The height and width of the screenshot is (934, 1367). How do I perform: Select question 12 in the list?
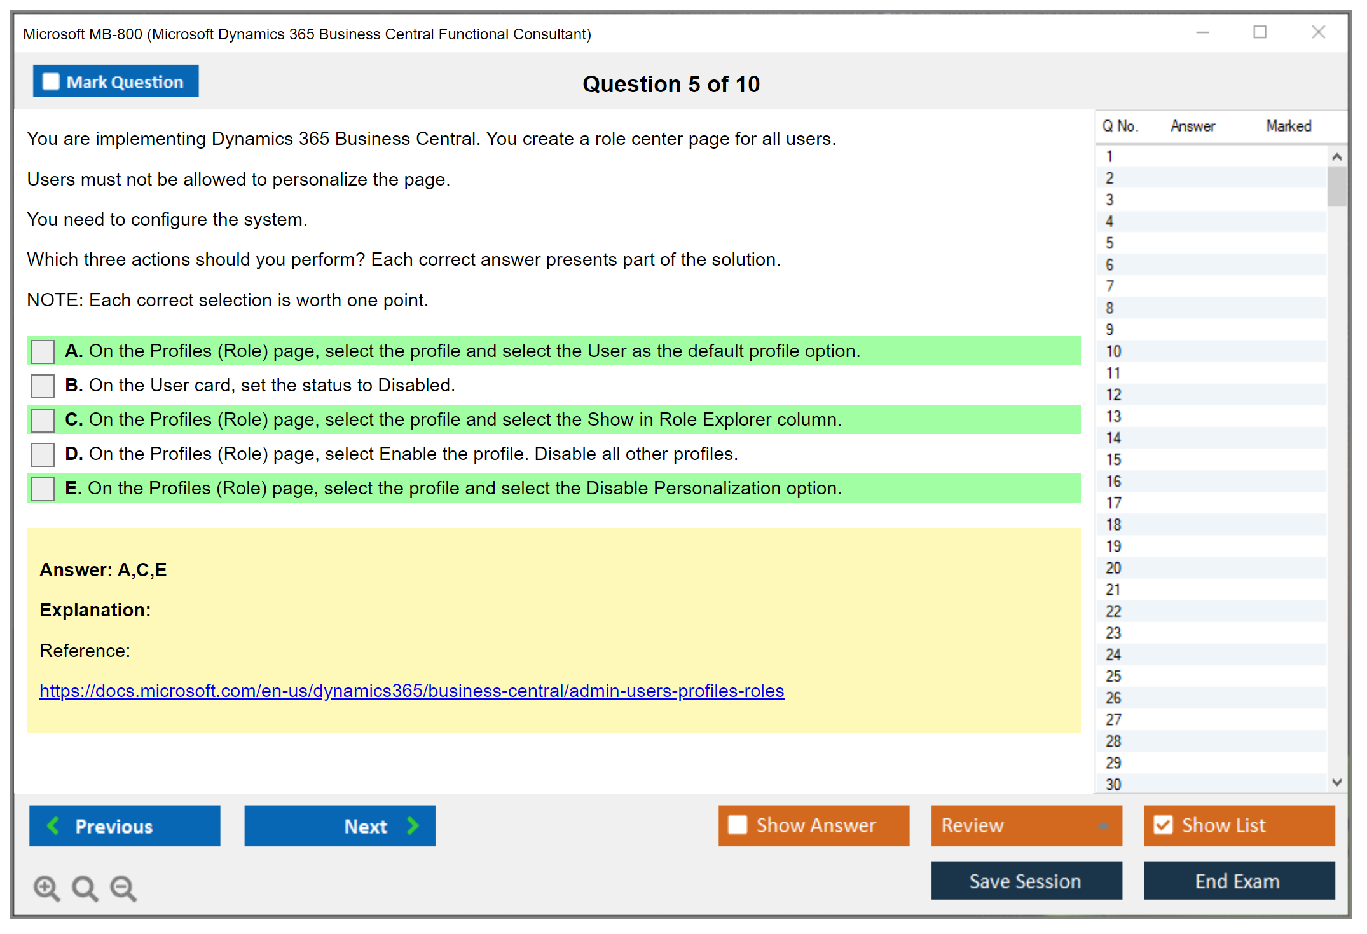tap(1114, 395)
